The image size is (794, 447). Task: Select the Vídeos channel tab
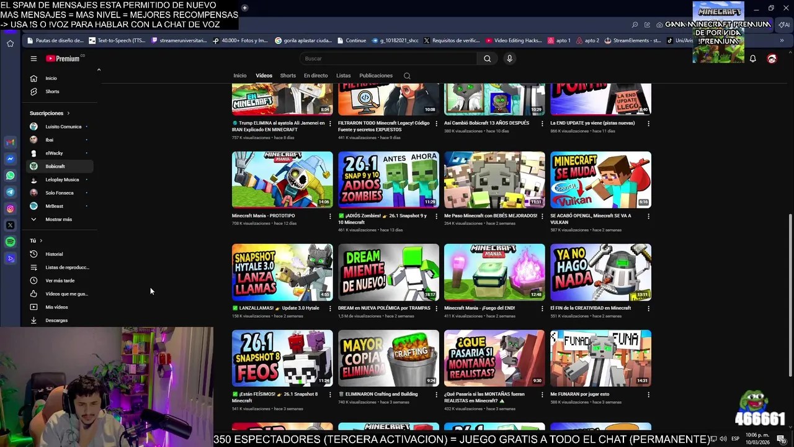pyautogui.click(x=264, y=76)
